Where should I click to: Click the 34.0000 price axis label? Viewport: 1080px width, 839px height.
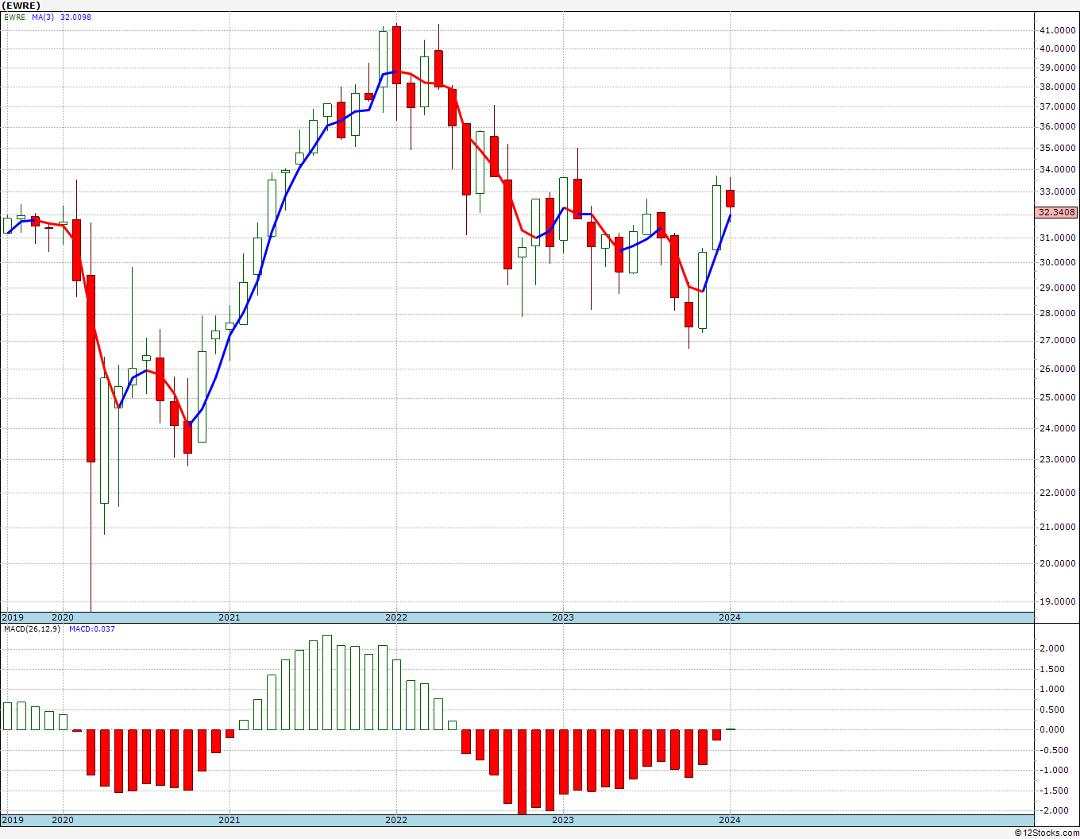click(x=1059, y=169)
